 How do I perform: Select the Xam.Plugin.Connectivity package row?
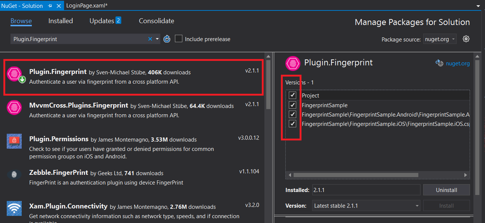(x=132, y=211)
